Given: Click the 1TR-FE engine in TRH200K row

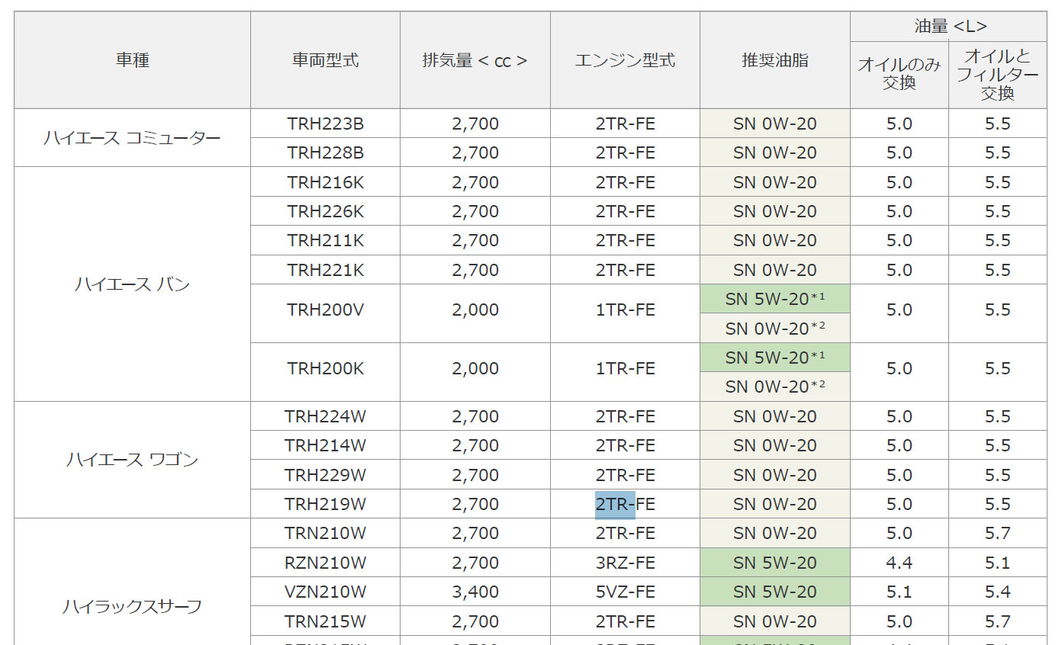Looking at the screenshot, I should point(625,368).
